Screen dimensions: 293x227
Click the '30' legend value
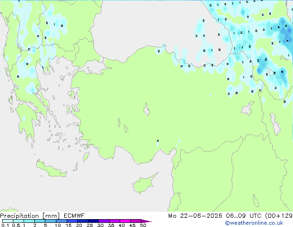[x=100, y=225]
